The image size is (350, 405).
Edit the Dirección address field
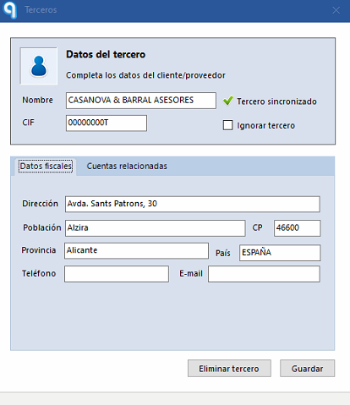[x=193, y=204]
